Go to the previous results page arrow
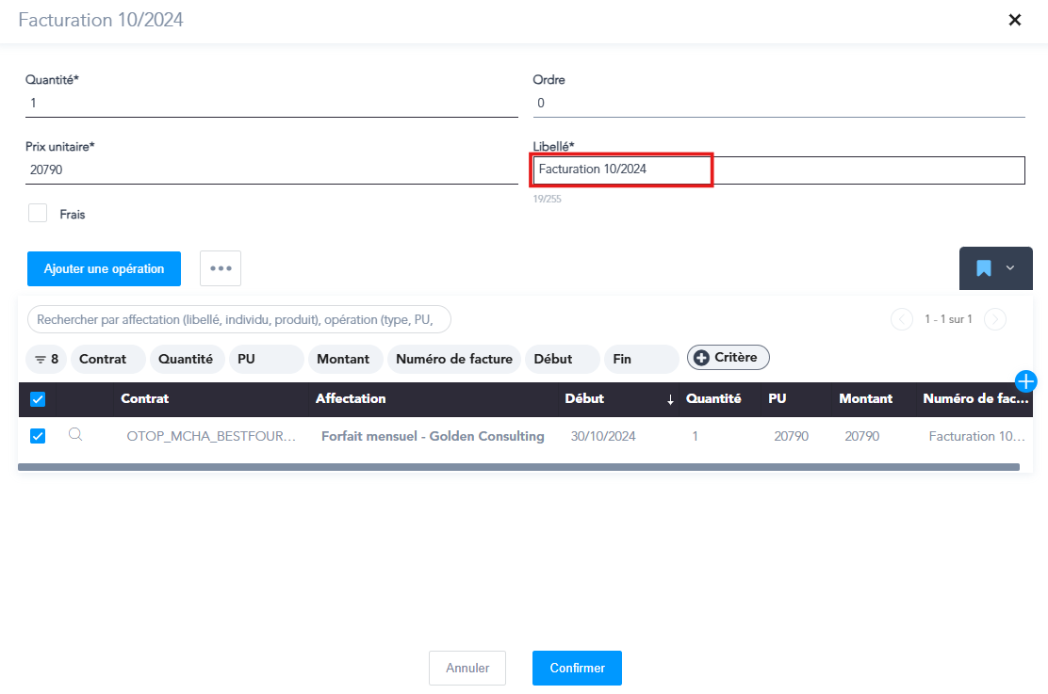1048x694 pixels. (902, 319)
